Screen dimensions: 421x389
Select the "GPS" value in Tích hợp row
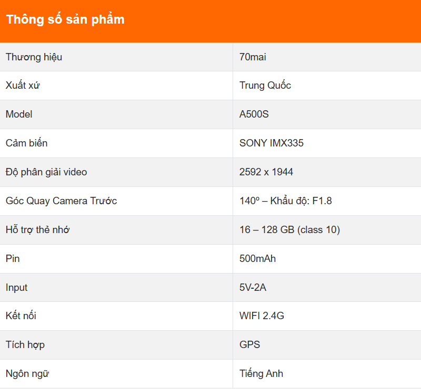click(249, 345)
